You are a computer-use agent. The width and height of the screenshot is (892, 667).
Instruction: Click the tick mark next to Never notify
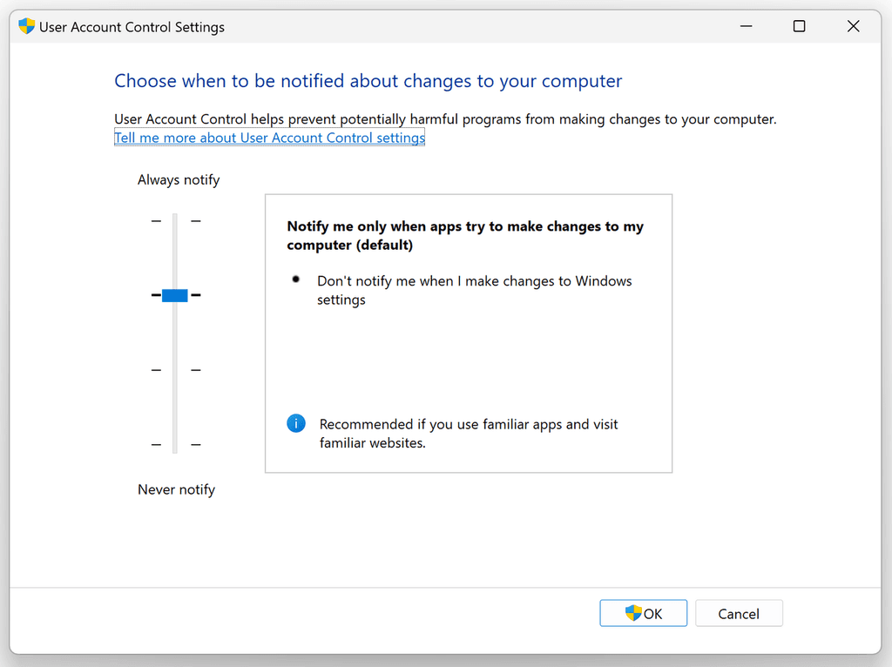[x=157, y=444]
